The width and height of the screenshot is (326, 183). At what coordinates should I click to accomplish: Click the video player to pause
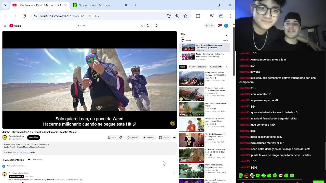89,80
